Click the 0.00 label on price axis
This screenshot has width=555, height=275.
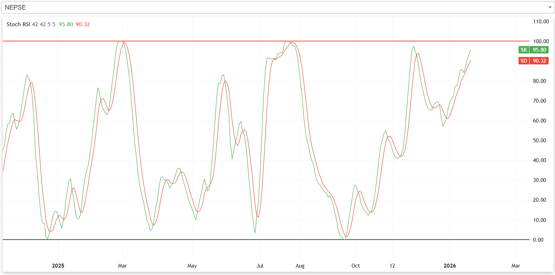pos(540,240)
